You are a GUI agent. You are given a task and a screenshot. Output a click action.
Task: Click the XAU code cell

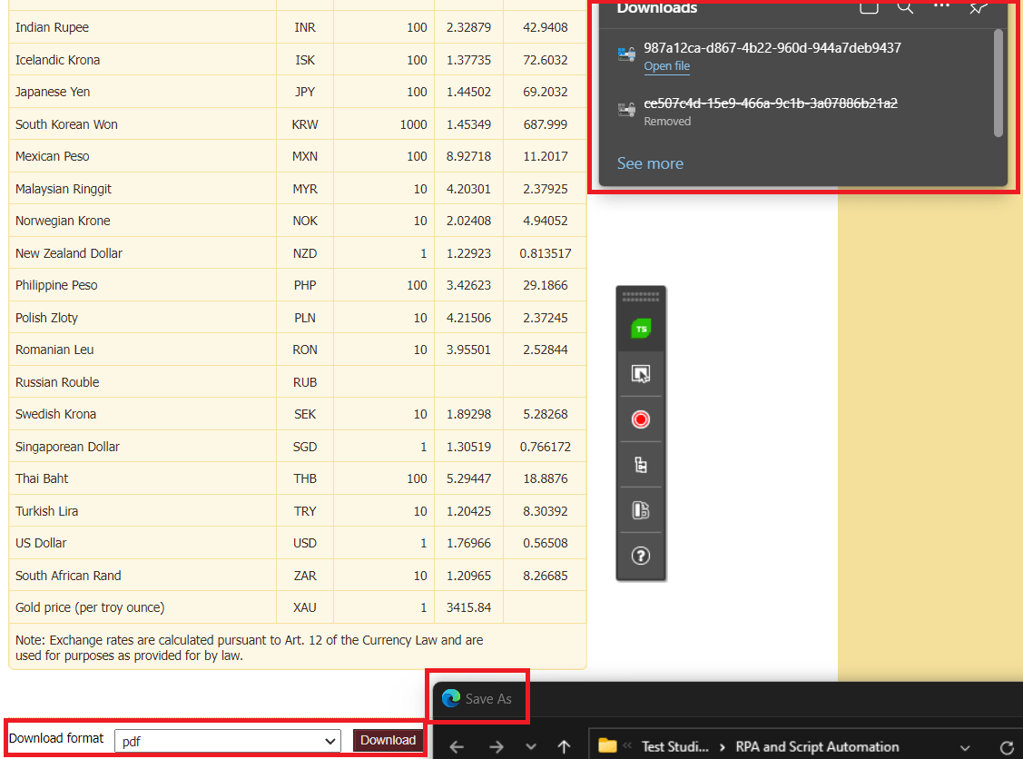305,607
